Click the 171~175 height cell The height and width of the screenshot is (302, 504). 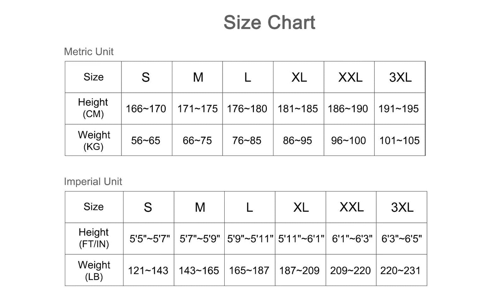197,109
